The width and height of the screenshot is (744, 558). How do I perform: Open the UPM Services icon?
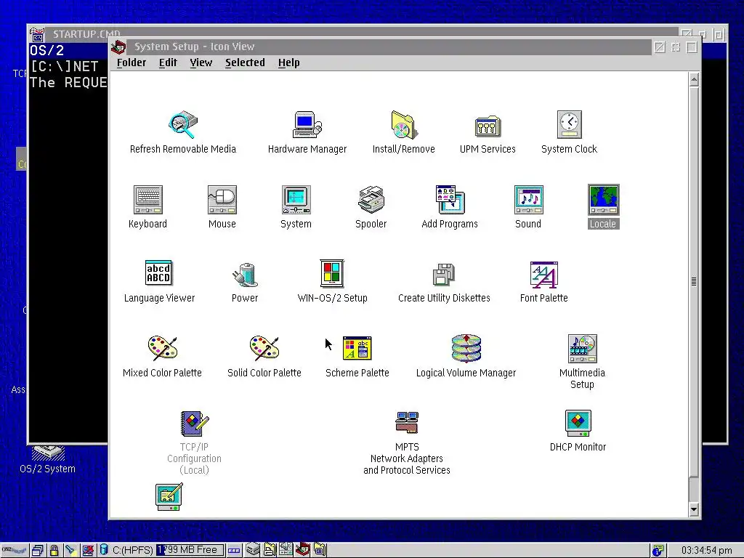(x=488, y=126)
